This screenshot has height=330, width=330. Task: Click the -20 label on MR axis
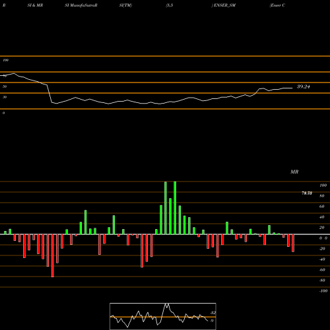point(322,249)
